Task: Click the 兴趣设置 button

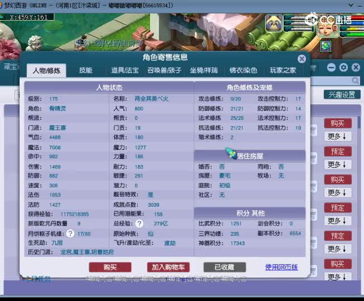Action: pyautogui.click(x=342, y=95)
